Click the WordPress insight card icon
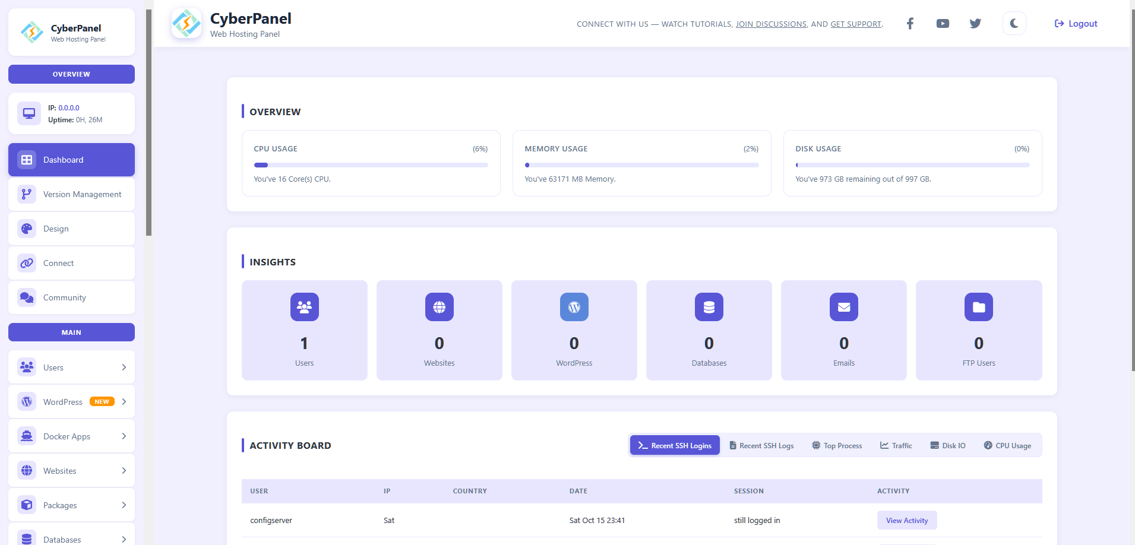This screenshot has width=1135, height=545. (574, 307)
